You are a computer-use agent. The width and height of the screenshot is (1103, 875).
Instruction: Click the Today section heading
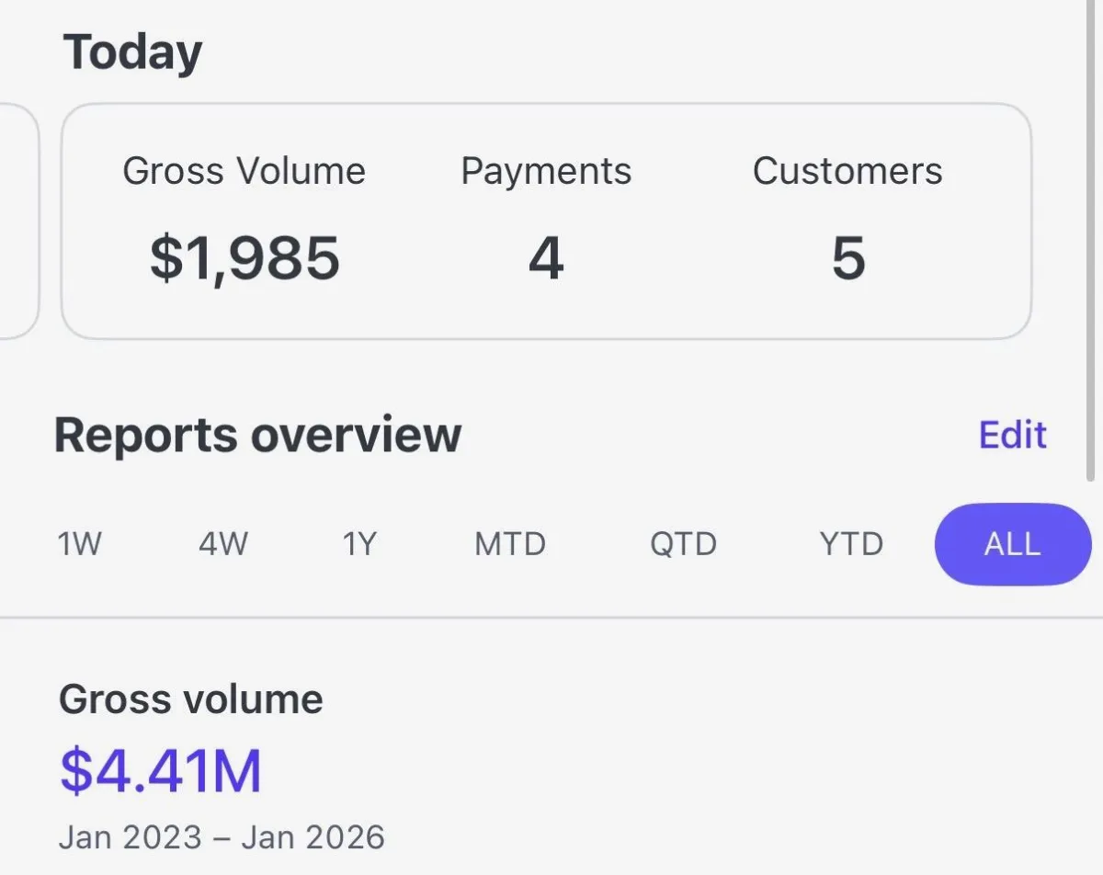coord(132,53)
